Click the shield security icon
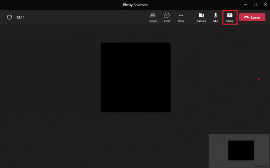The width and height of the screenshot is (270, 168). coord(9,17)
